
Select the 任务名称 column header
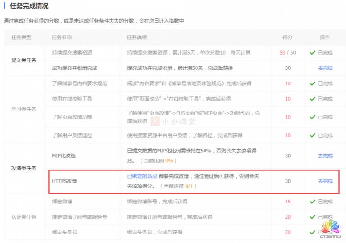click(x=62, y=37)
